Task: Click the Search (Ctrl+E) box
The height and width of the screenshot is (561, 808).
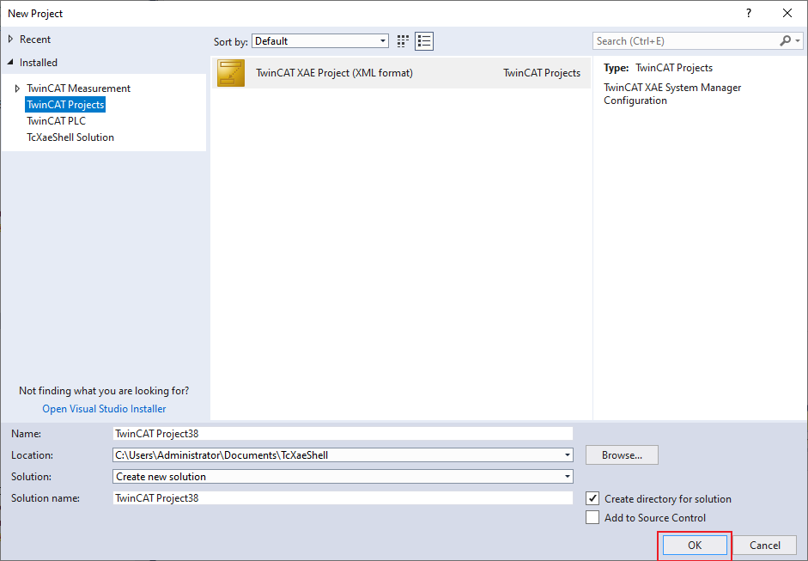Action: click(x=686, y=40)
